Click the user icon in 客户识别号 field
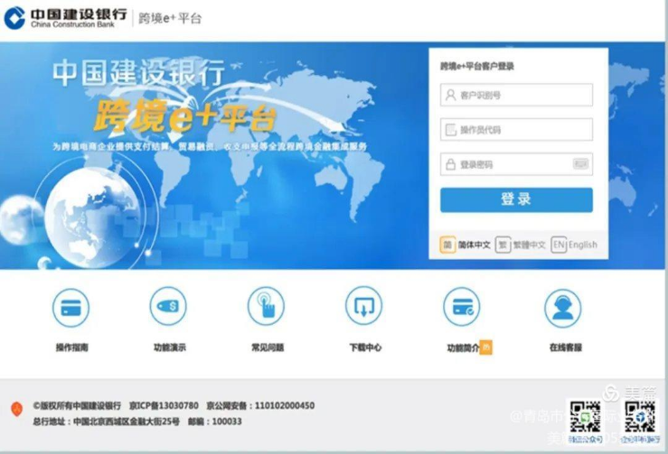The width and height of the screenshot is (668, 454). (450, 95)
